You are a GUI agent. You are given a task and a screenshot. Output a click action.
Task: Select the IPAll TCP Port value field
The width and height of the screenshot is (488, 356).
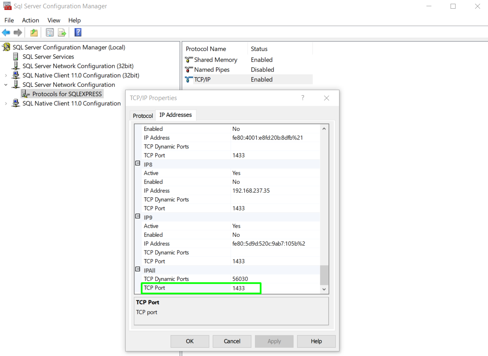tap(275, 288)
